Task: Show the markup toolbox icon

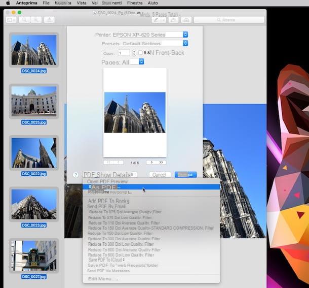Action: point(186,20)
